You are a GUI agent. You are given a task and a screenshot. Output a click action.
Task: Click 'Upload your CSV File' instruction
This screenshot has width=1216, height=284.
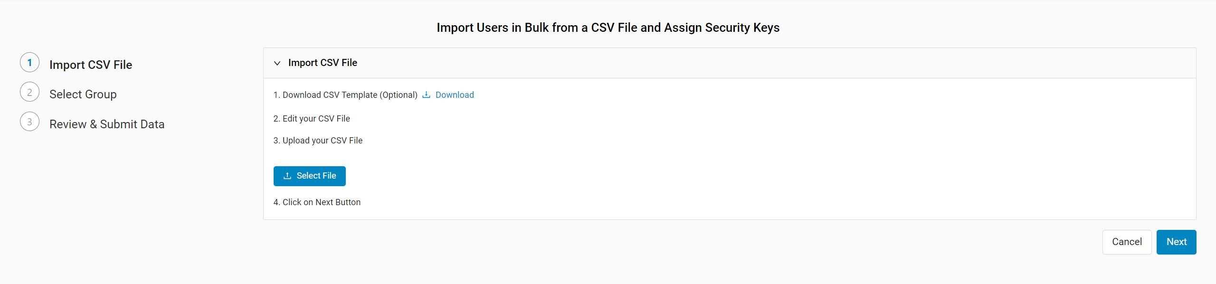click(x=323, y=141)
